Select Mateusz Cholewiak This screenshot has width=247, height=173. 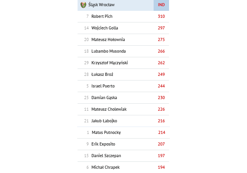click(x=109, y=109)
